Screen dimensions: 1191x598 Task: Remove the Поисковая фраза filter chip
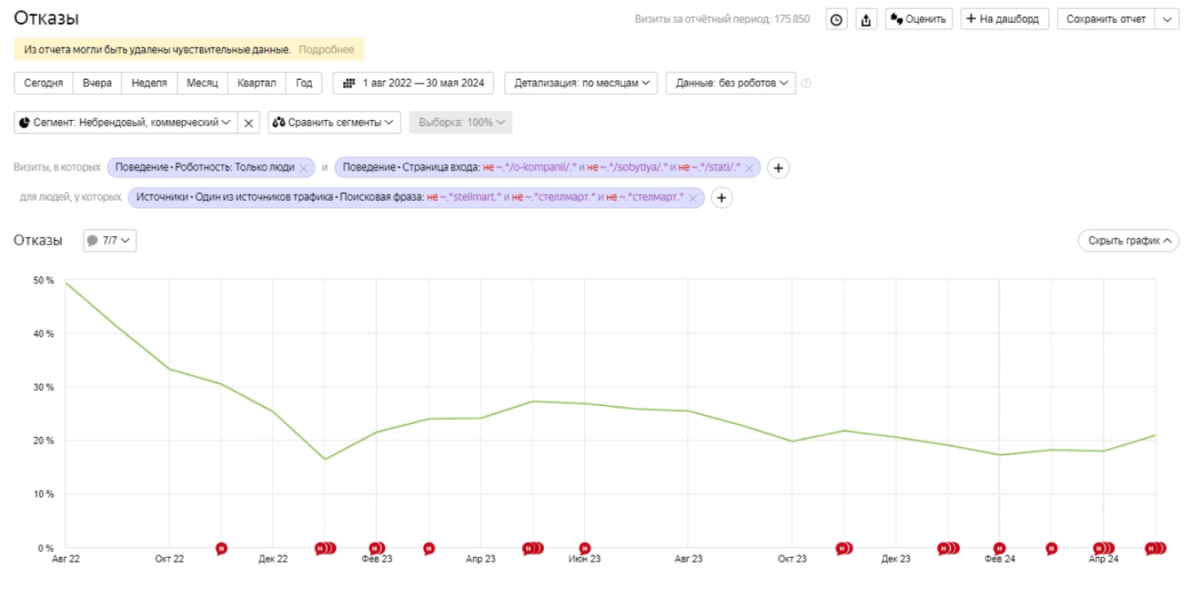[x=693, y=198]
